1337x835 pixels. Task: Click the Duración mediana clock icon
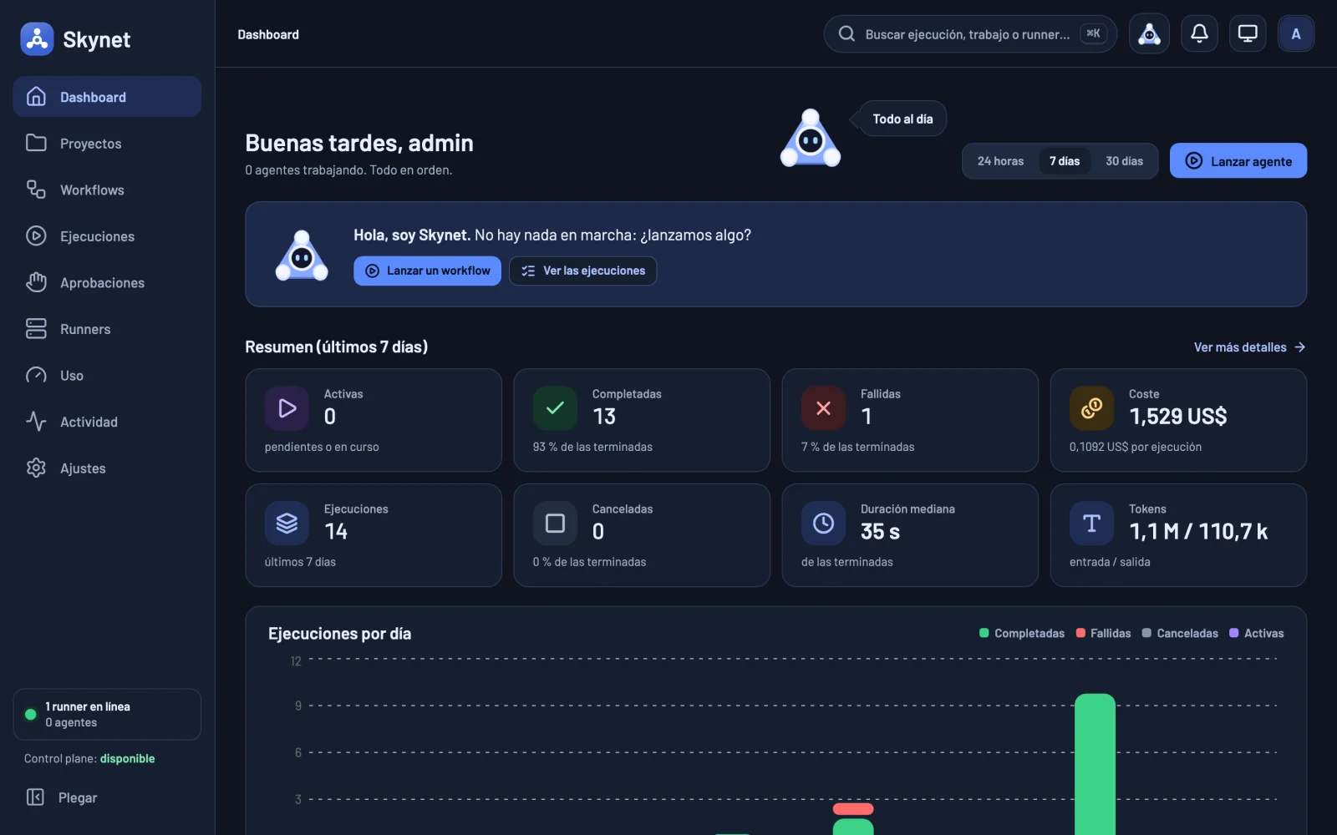point(823,524)
